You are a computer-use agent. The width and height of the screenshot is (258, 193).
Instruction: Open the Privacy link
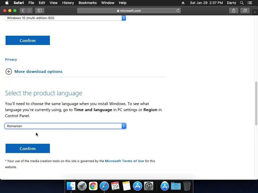point(11,59)
